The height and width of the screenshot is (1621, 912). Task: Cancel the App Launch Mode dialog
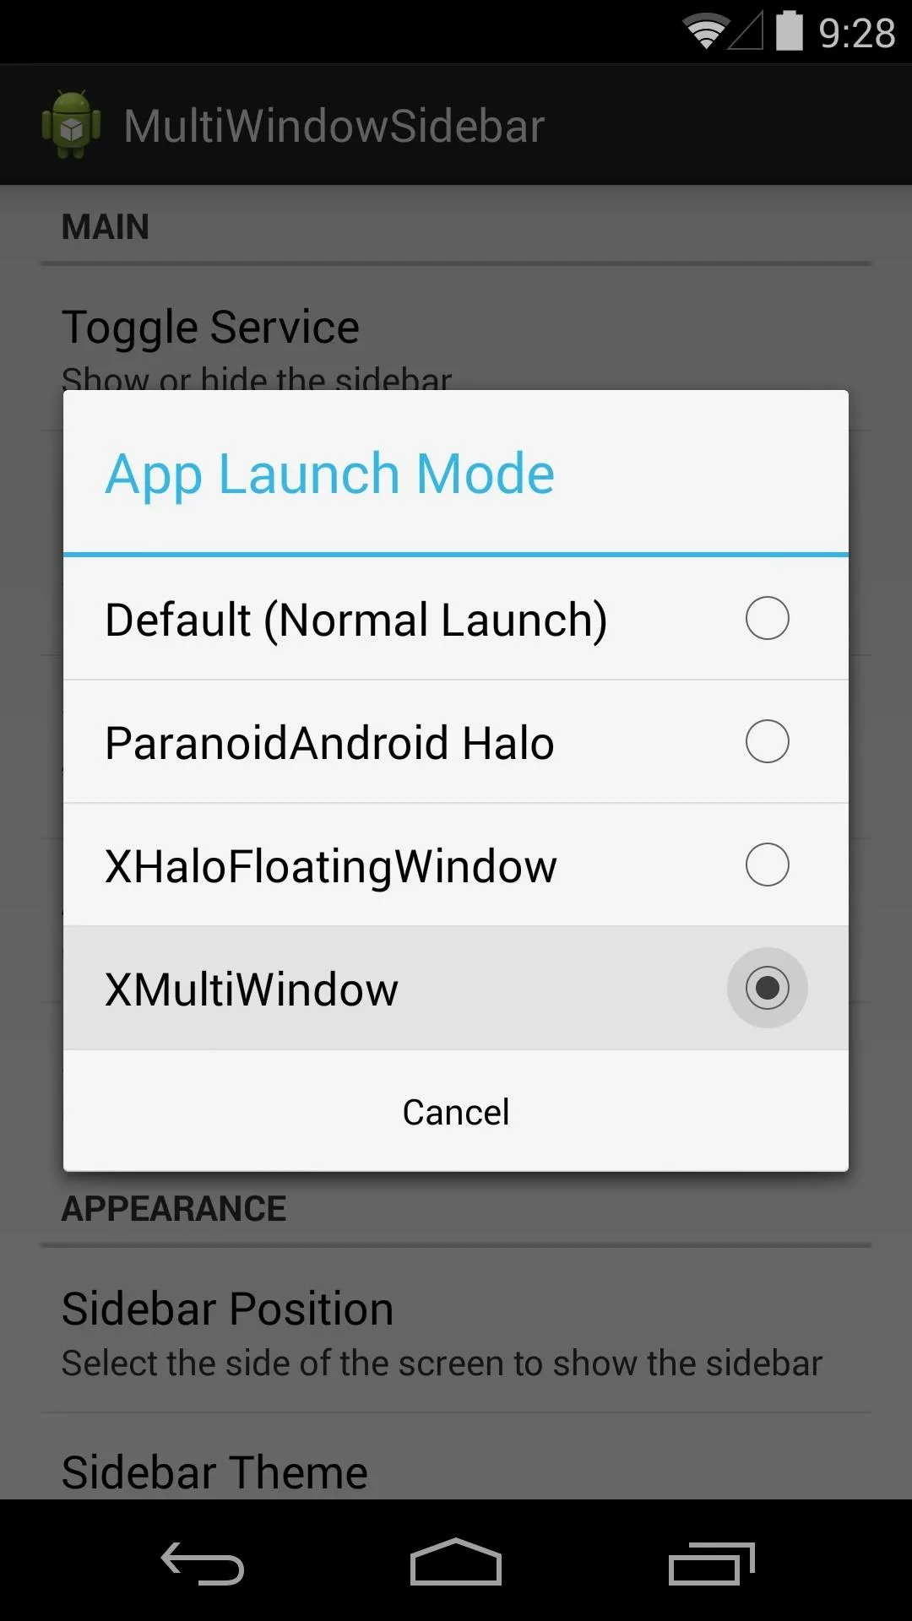pyautogui.click(x=456, y=1111)
